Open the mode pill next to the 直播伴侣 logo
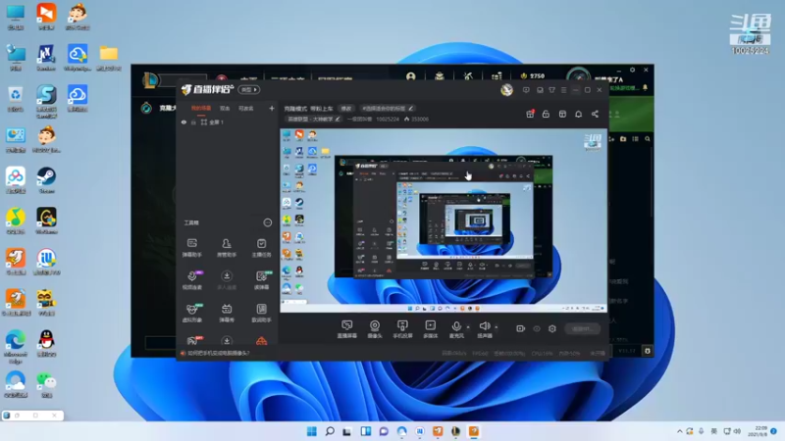The height and width of the screenshot is (441, 785). (249, 90)
